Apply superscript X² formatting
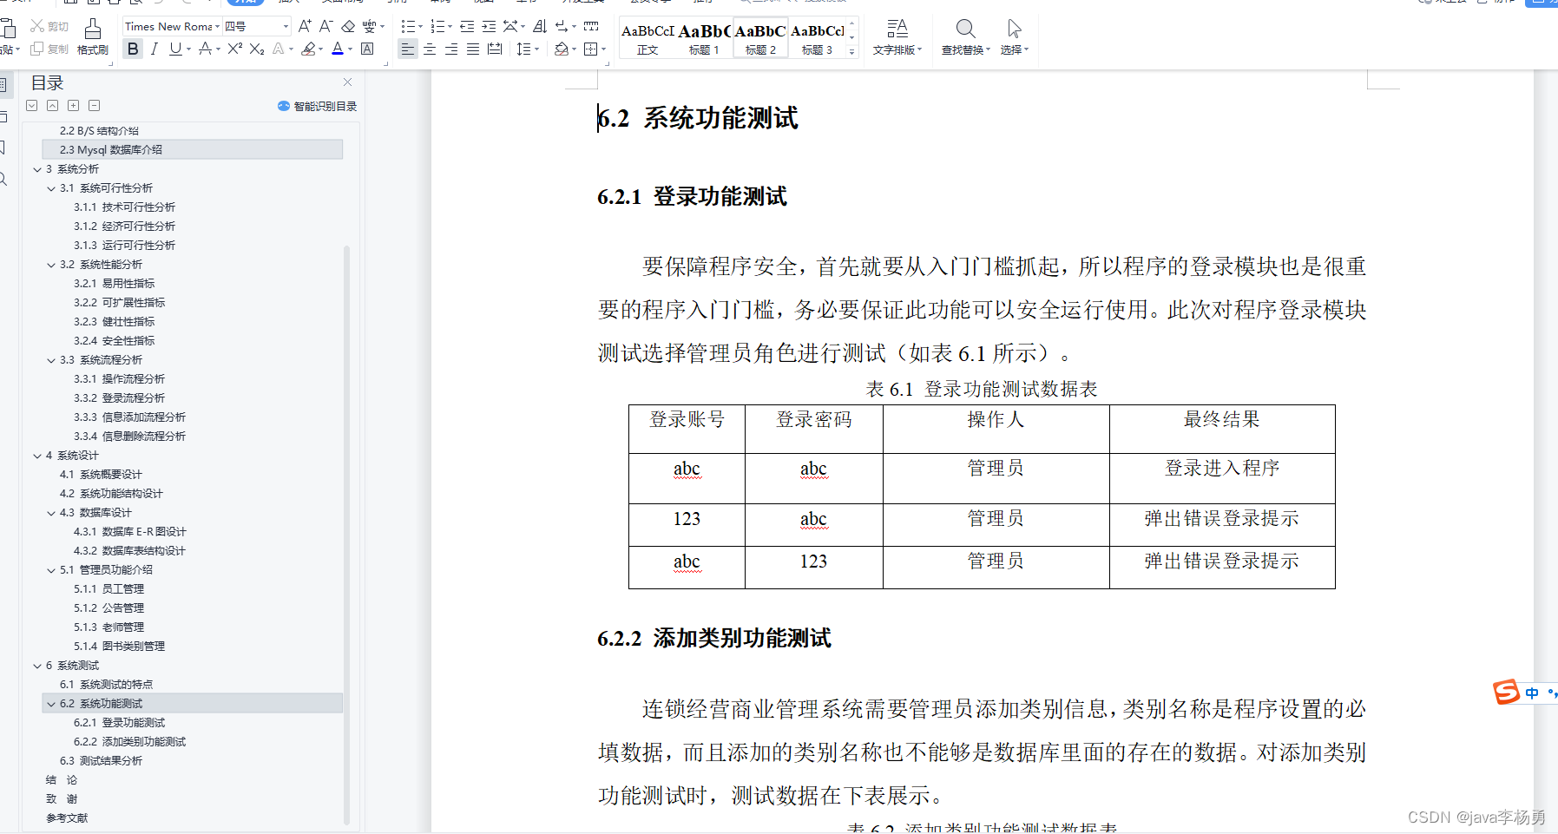The width and height of the screenshot is (1558, 834). coord(234,49)
